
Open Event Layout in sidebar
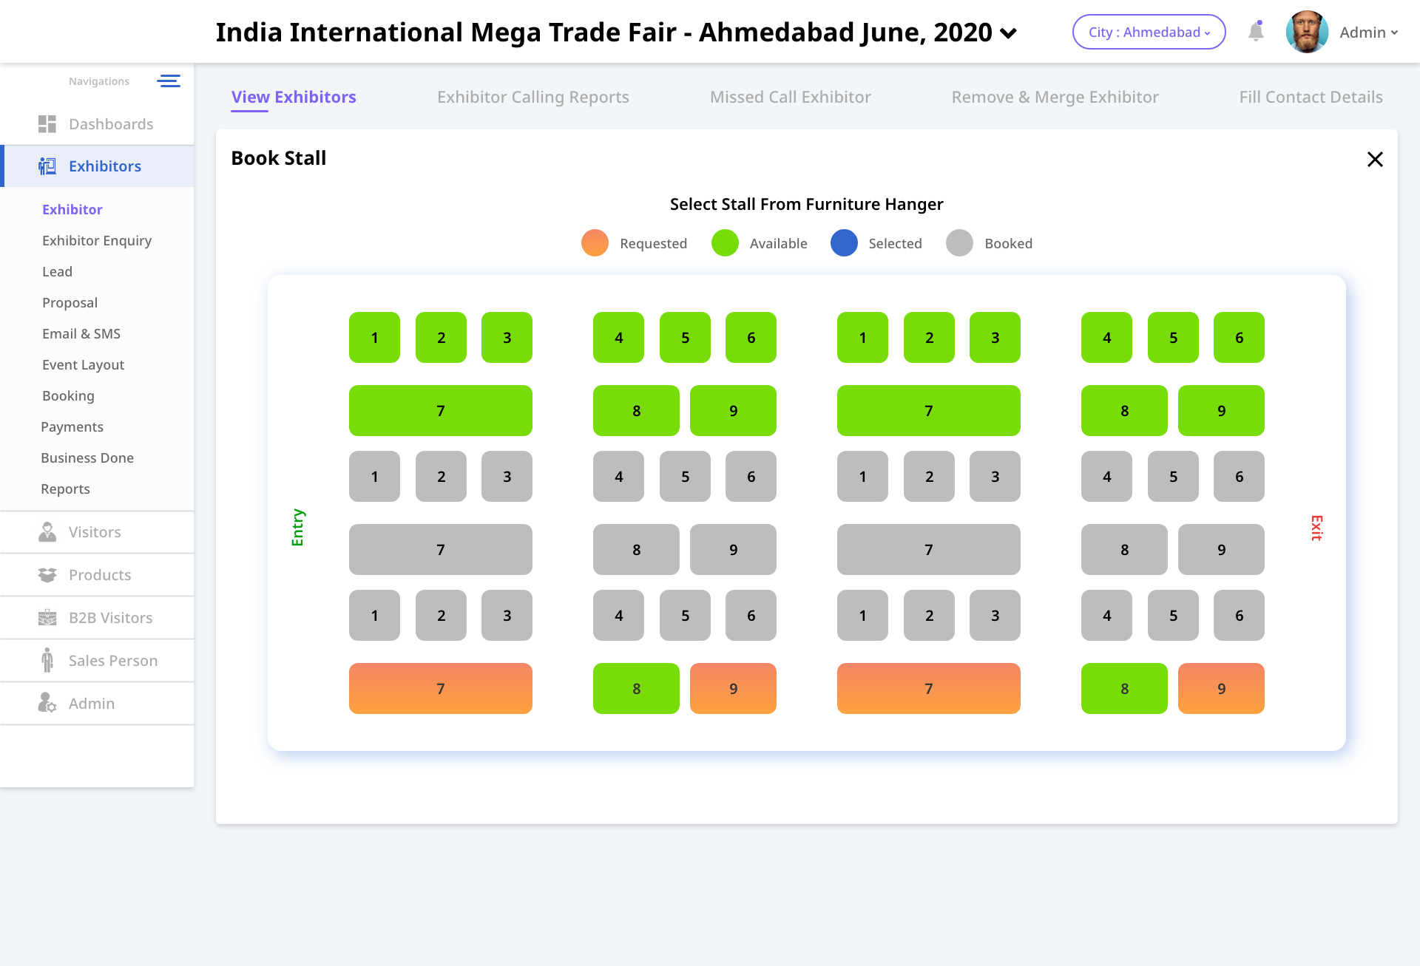[83, 364]
